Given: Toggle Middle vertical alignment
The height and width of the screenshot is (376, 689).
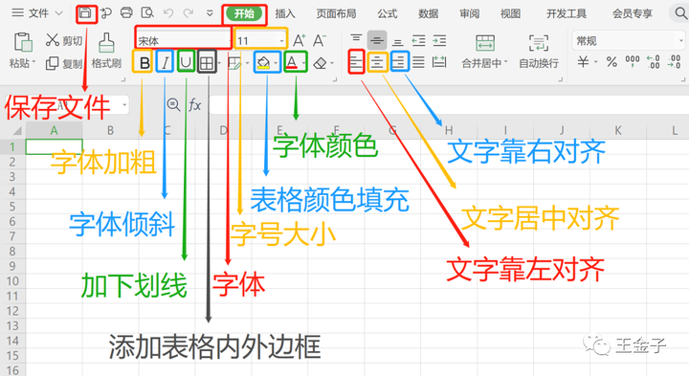Looking at the screenshot, I should click(x=377, y=40).
